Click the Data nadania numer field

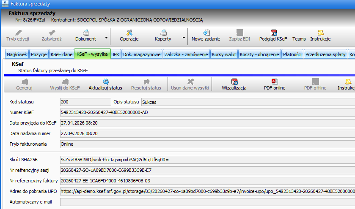click(x=207, y=133)
